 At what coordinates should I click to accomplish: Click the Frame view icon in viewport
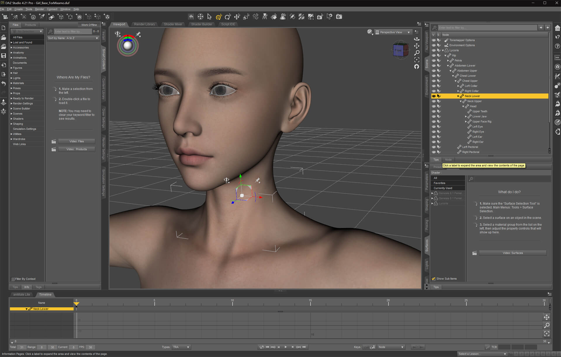point(417,60)
